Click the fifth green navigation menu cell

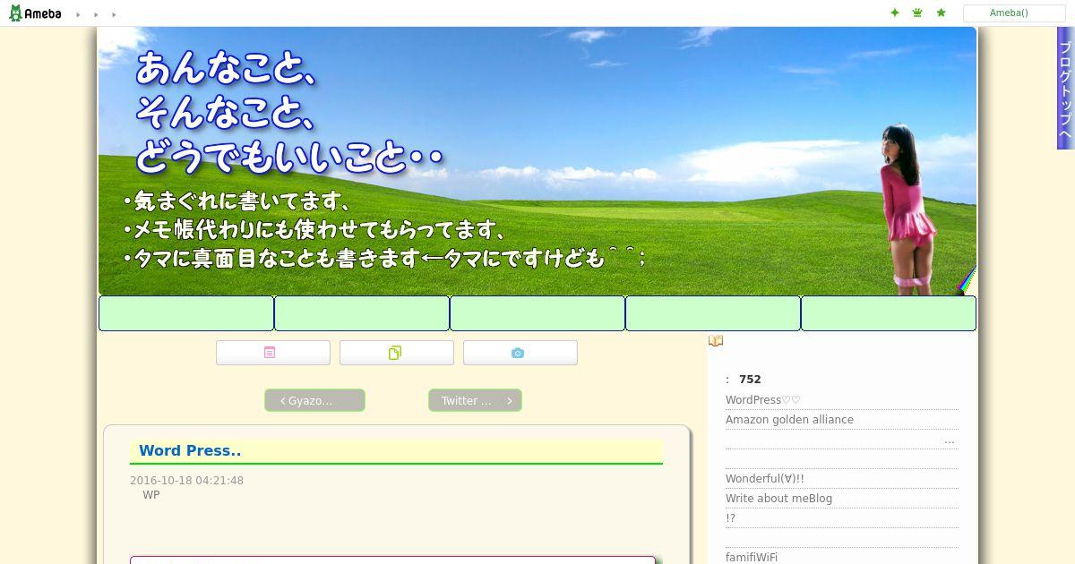pos(889,313)
